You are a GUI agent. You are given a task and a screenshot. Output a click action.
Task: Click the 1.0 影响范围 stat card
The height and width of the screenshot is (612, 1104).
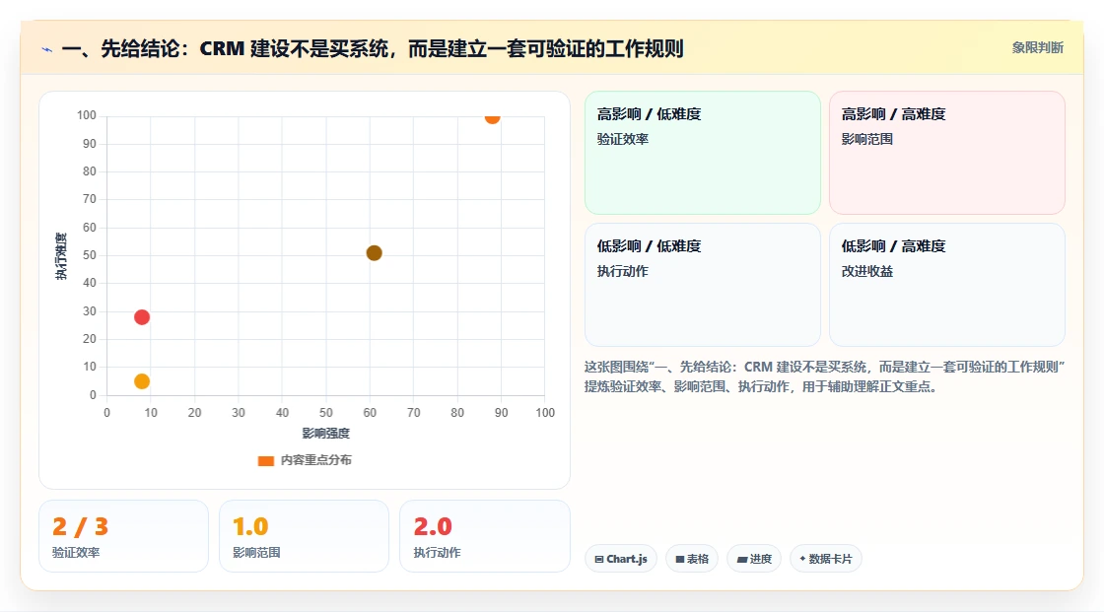[305, 536]
